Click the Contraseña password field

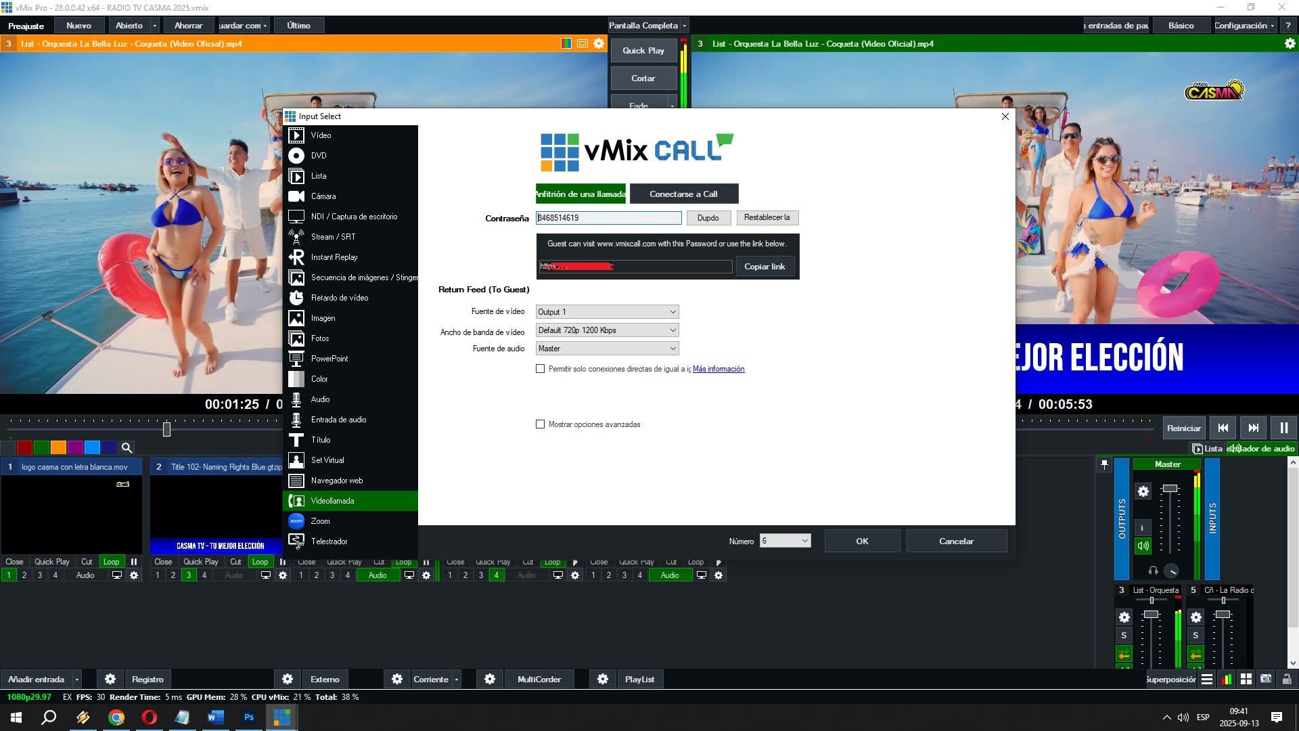[x=608, y=218]
